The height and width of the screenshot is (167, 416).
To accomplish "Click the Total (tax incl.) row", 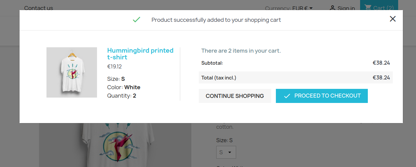I will point(295,77).
